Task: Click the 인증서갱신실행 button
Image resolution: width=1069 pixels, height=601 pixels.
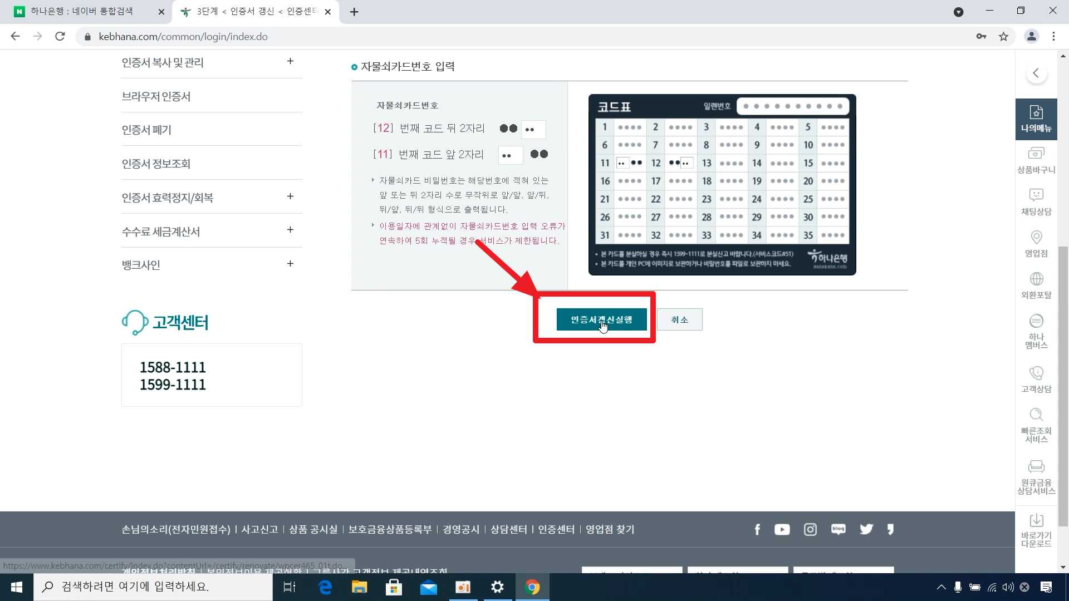Action: [601, 319]
